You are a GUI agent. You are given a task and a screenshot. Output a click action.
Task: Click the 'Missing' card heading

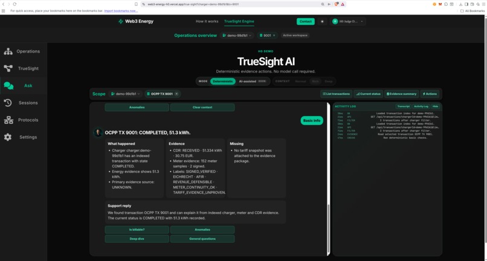click(x=237, y=144)
